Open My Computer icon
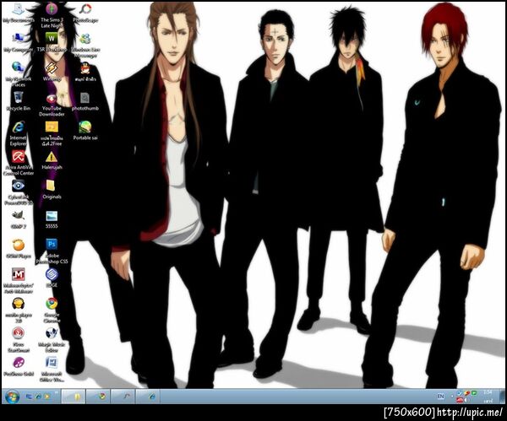The image size is (507, 421). 19,42
